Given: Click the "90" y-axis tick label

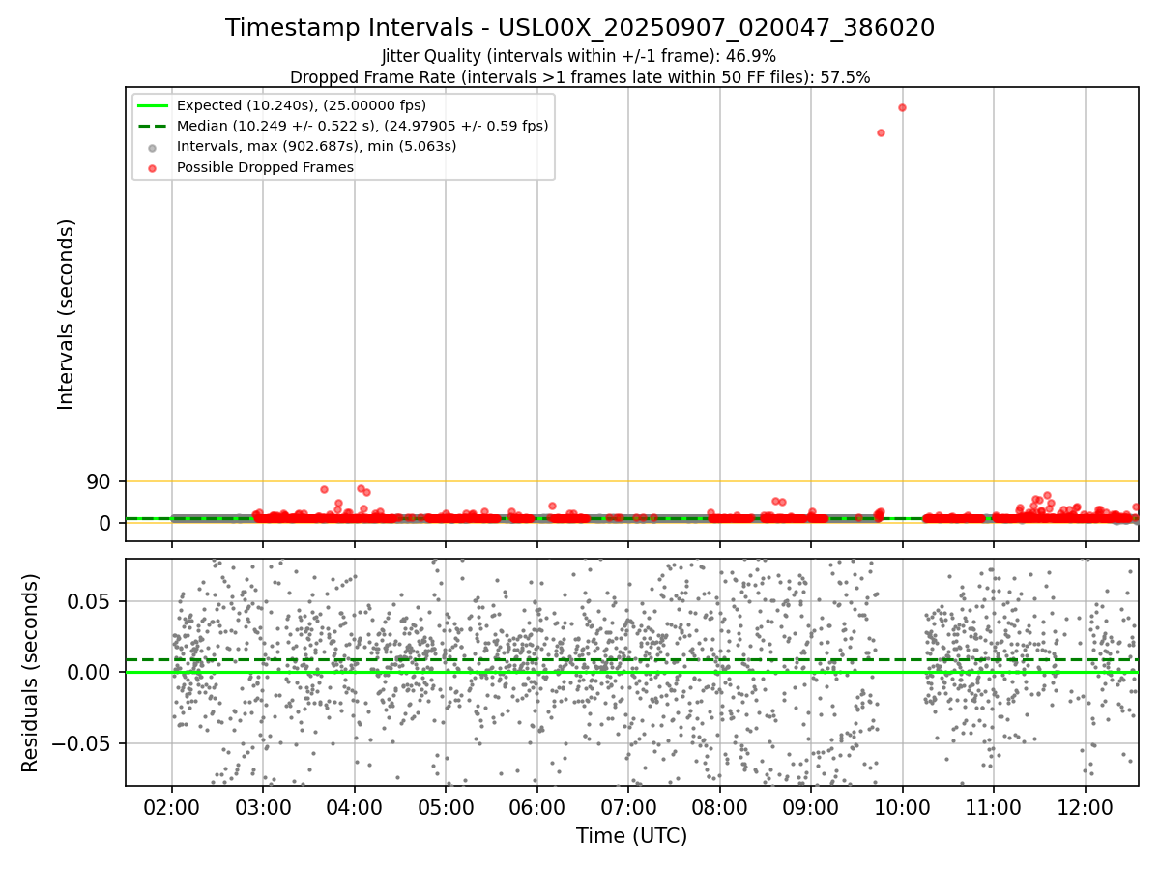Looking at the screenshot, I should 100,481.
